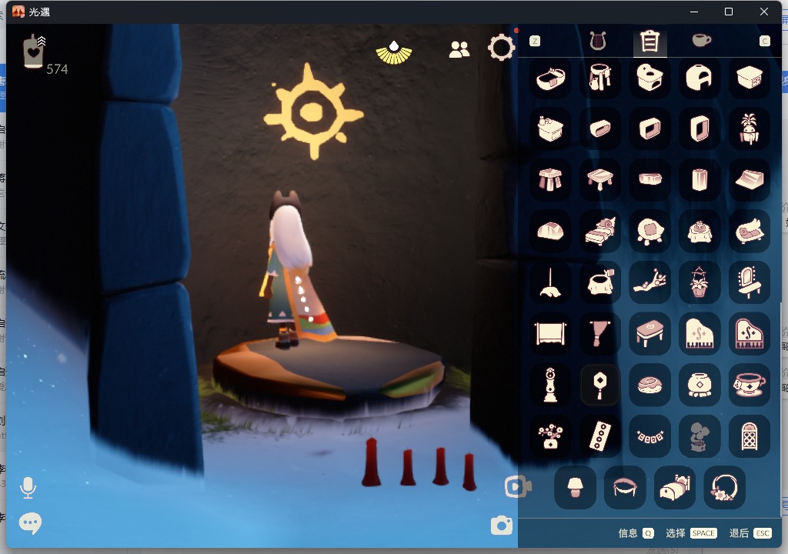Pick the broom item
This screenshot has height=554, width=788.
(550, 282)
